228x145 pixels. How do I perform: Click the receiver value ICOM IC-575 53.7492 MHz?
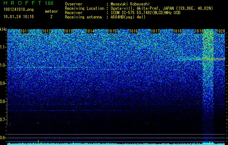pyautogui.click(x=145, y=13)
